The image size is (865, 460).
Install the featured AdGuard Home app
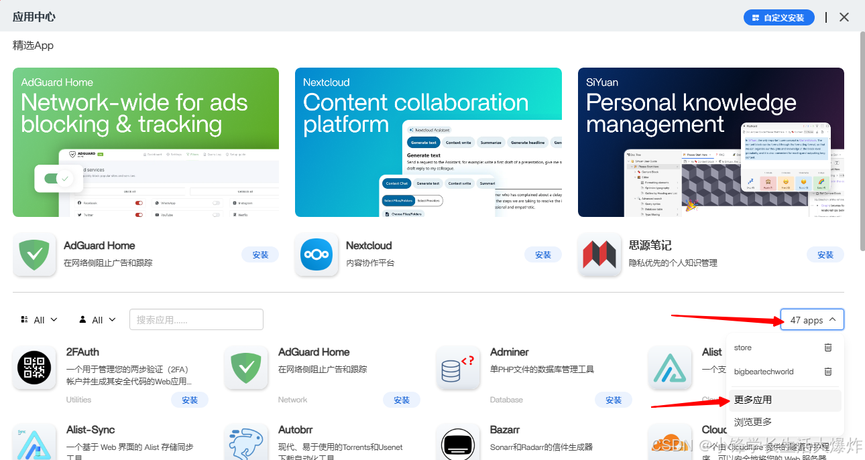click(260, 254)
